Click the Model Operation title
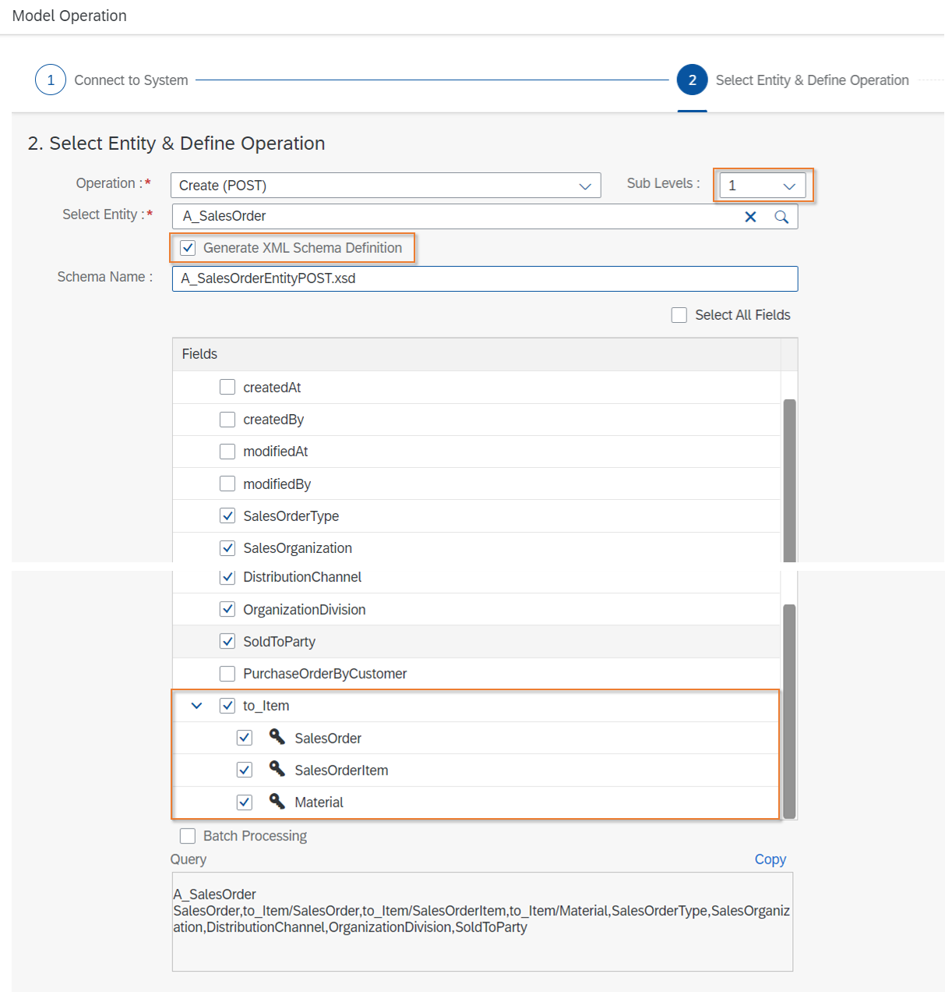The width and height of the screenshot is (945, 992). (x=69, y=16)
